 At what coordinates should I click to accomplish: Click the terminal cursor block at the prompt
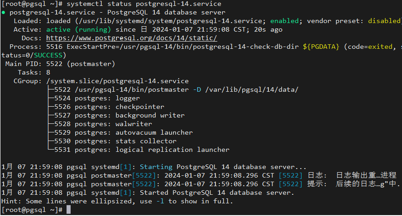(68, 210)
